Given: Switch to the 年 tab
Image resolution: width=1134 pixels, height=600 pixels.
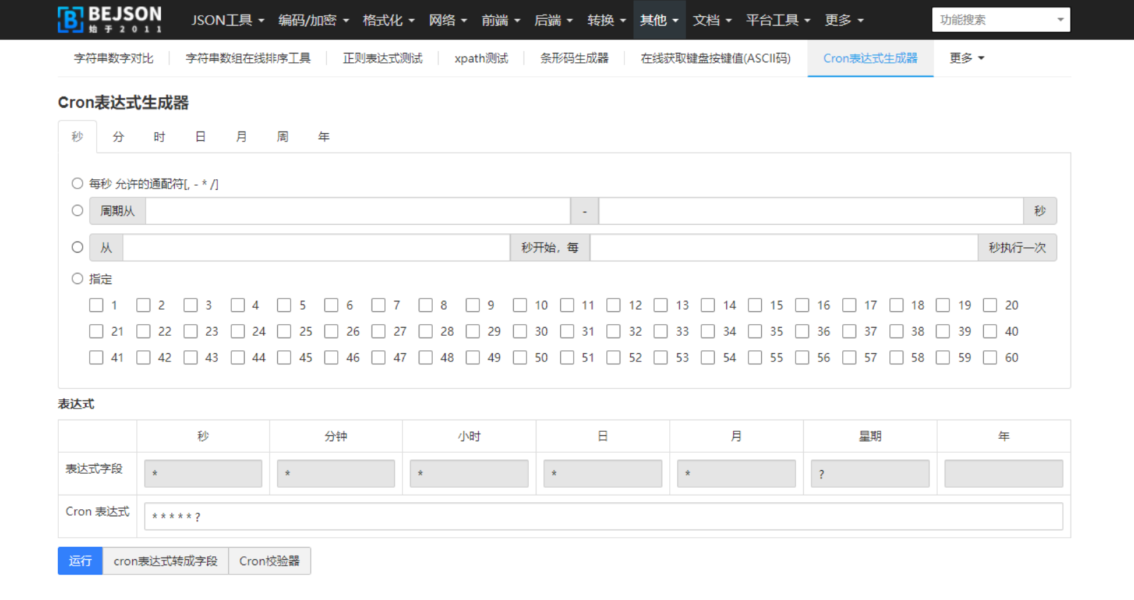Looking at the screenshot, I should click(x=324, y=137).
